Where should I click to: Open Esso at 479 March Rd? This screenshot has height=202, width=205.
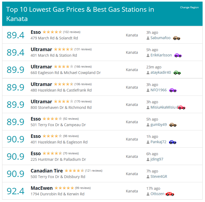coord(36,32)
